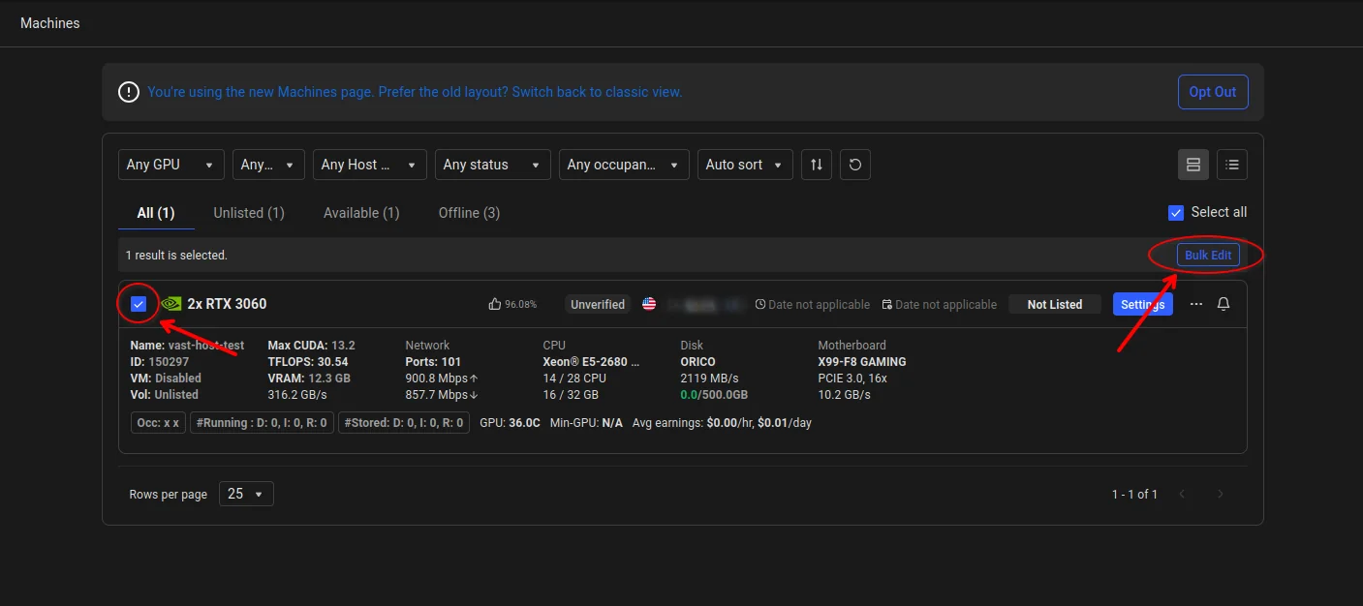
Task: Click the refresh machines icon
Action: pos(855,165)
